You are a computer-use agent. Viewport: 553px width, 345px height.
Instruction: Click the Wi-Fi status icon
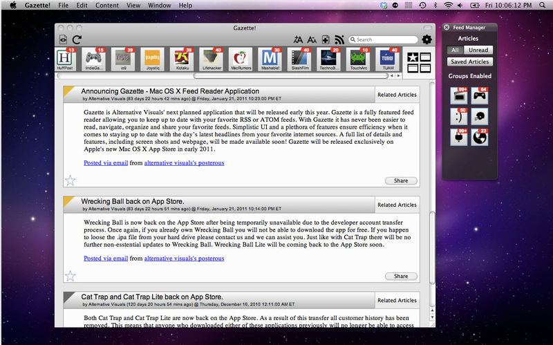coord(448,6)
